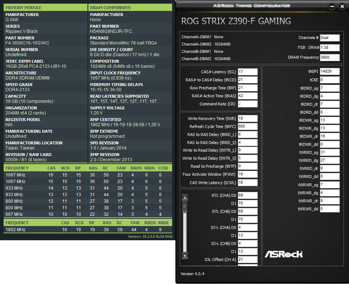Viewport: 349px width, 284px height.
Task: Select the Read to Precharge (tRTP) field
Action: (x=248, y=166)
